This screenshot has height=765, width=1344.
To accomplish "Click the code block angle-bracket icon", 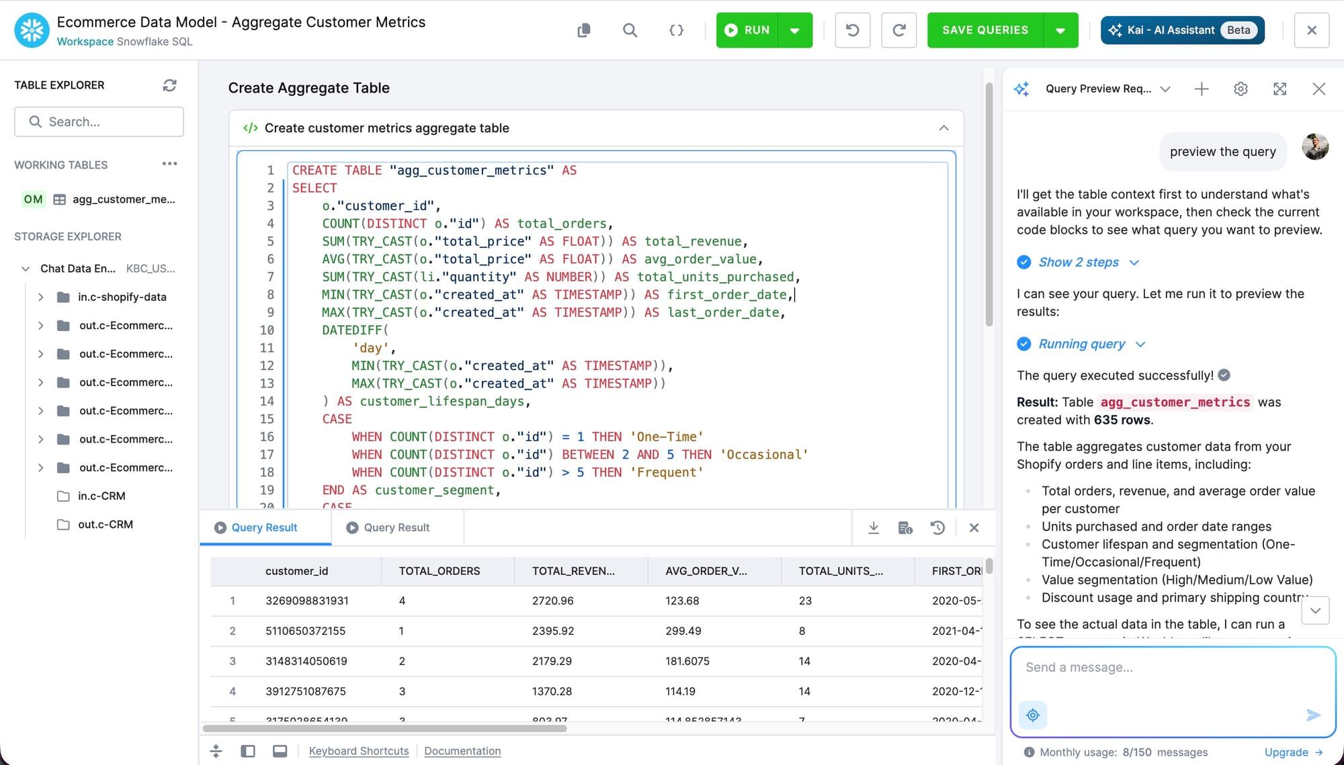I will (251, 128).
